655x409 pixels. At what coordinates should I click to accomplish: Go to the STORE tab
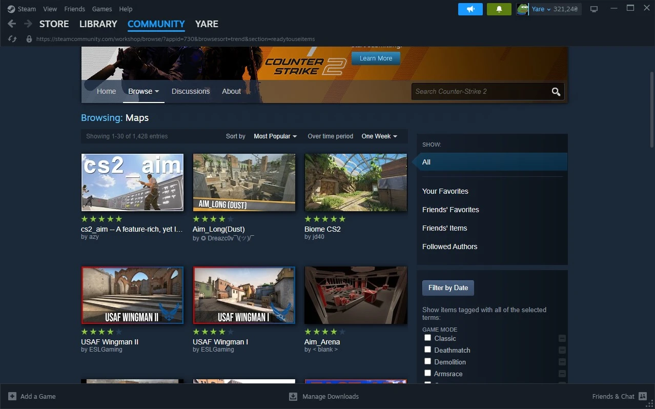[54, 24]
